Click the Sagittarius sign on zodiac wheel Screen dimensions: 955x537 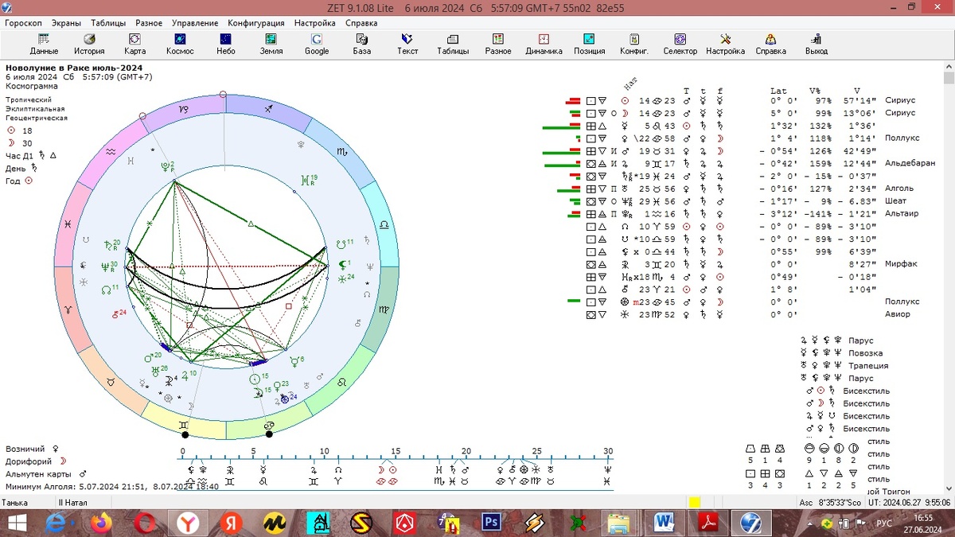(269, 107)
